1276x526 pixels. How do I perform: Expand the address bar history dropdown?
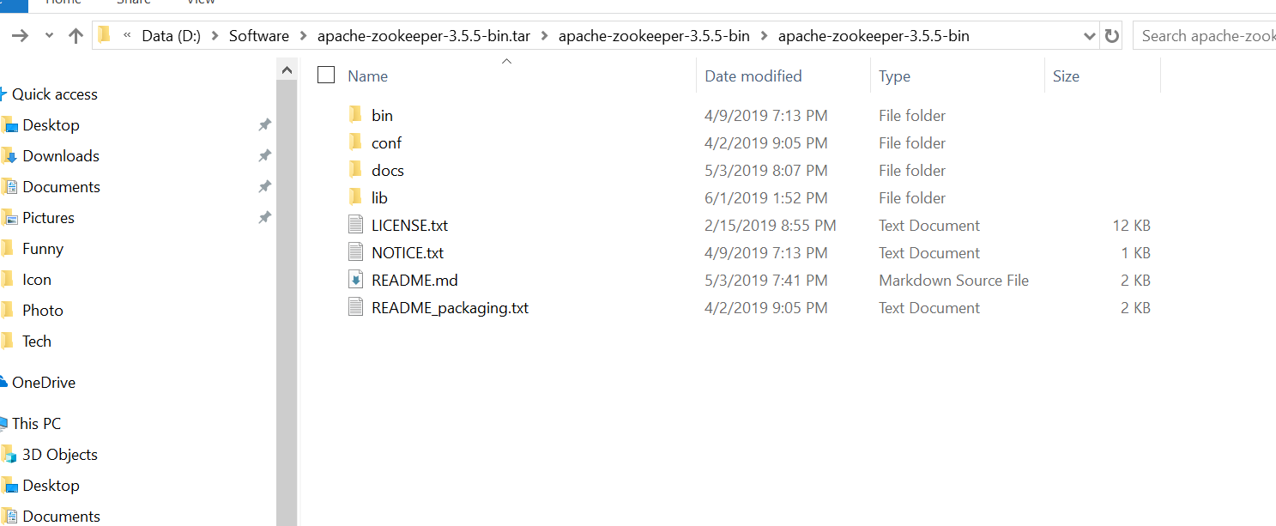click(1090, 36)
